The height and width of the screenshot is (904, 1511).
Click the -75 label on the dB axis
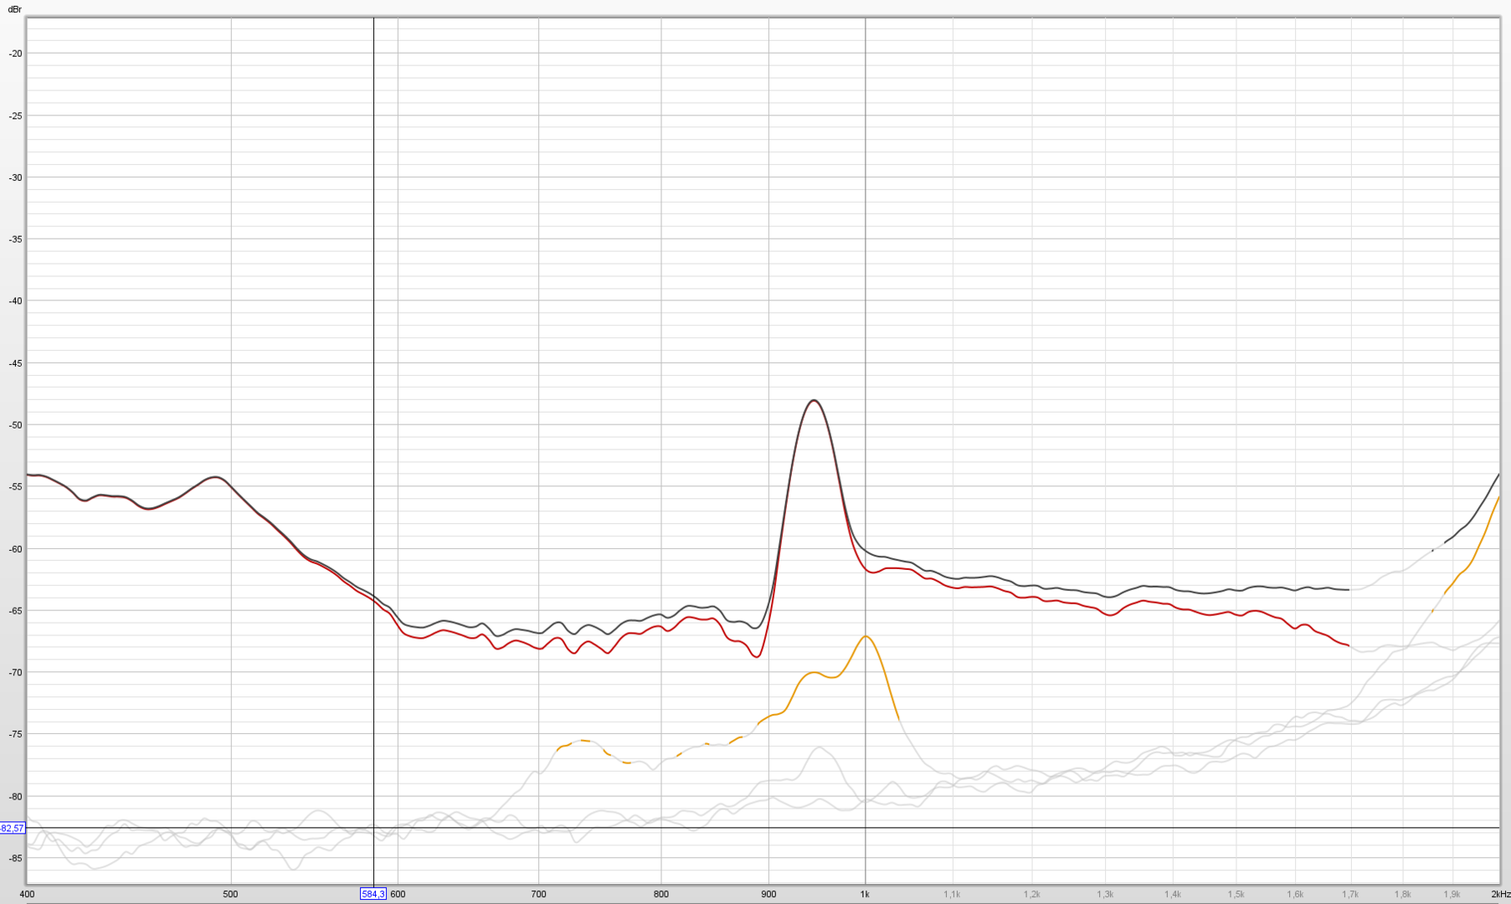click(x=15, y=735)
